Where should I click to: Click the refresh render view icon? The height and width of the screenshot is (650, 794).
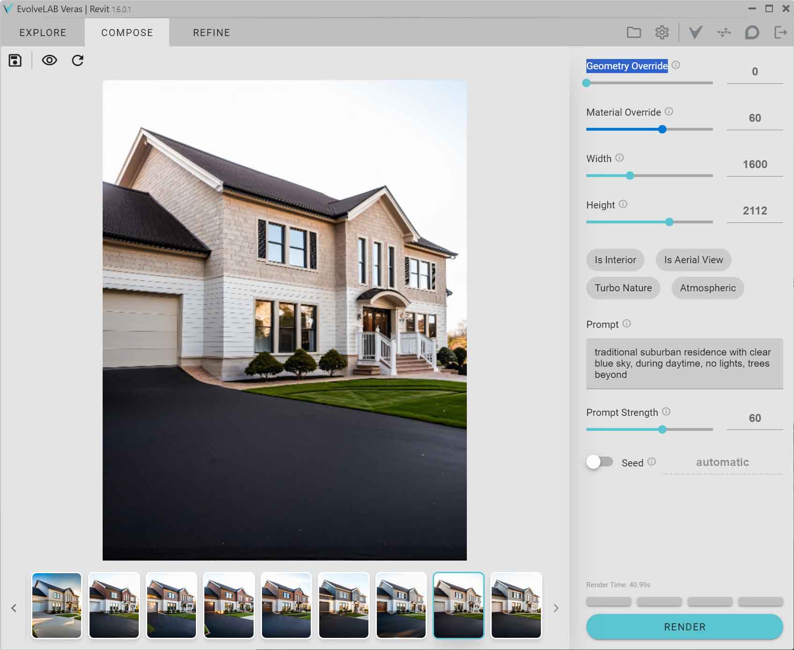(77, 60)
